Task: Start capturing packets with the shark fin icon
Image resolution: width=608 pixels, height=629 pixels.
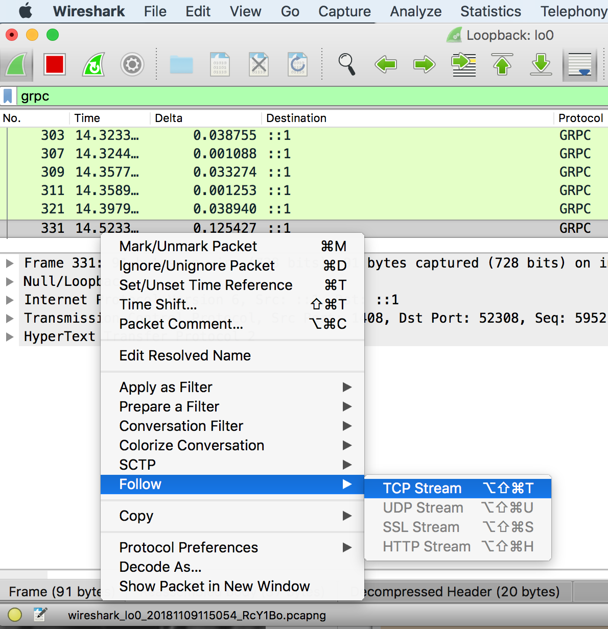Action: click(x=17, y=65)
